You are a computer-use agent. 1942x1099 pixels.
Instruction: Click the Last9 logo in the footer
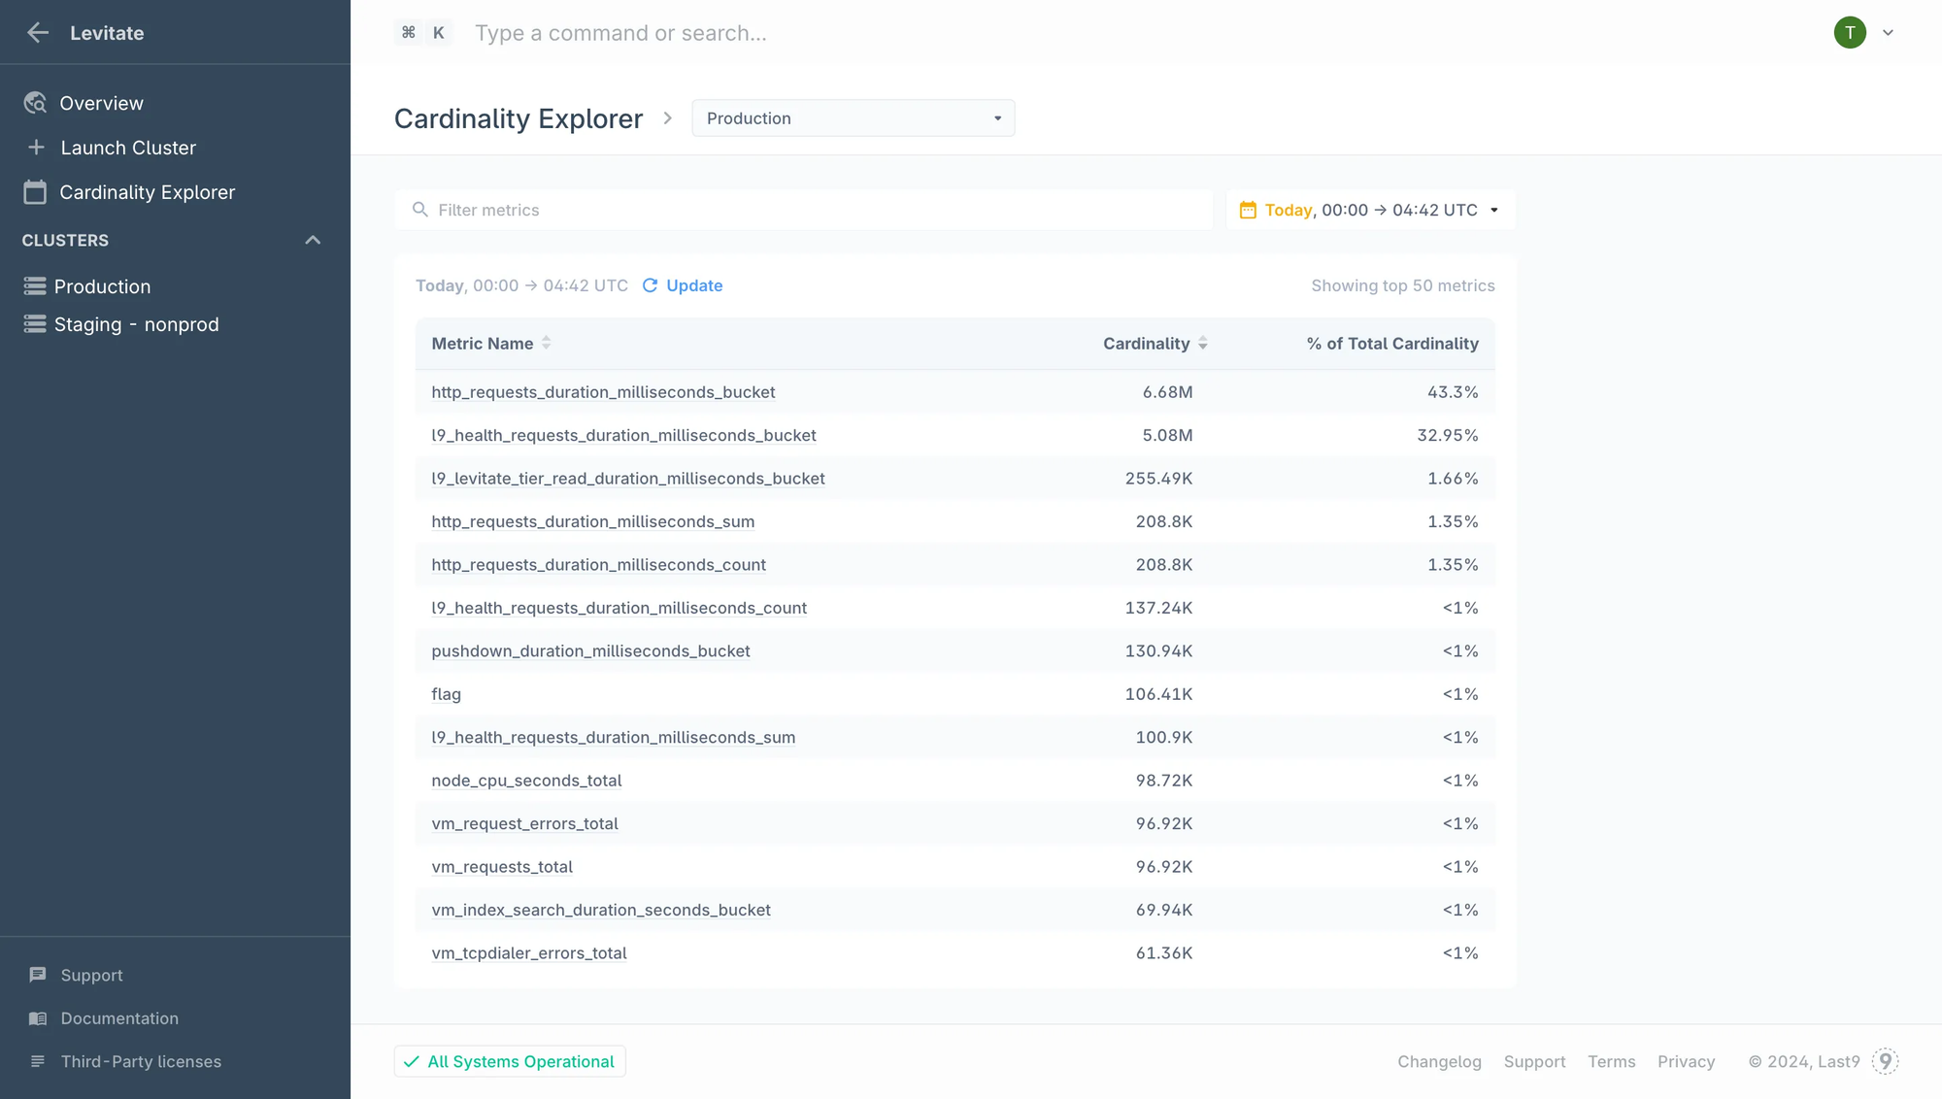(x=1885, y=1061)
